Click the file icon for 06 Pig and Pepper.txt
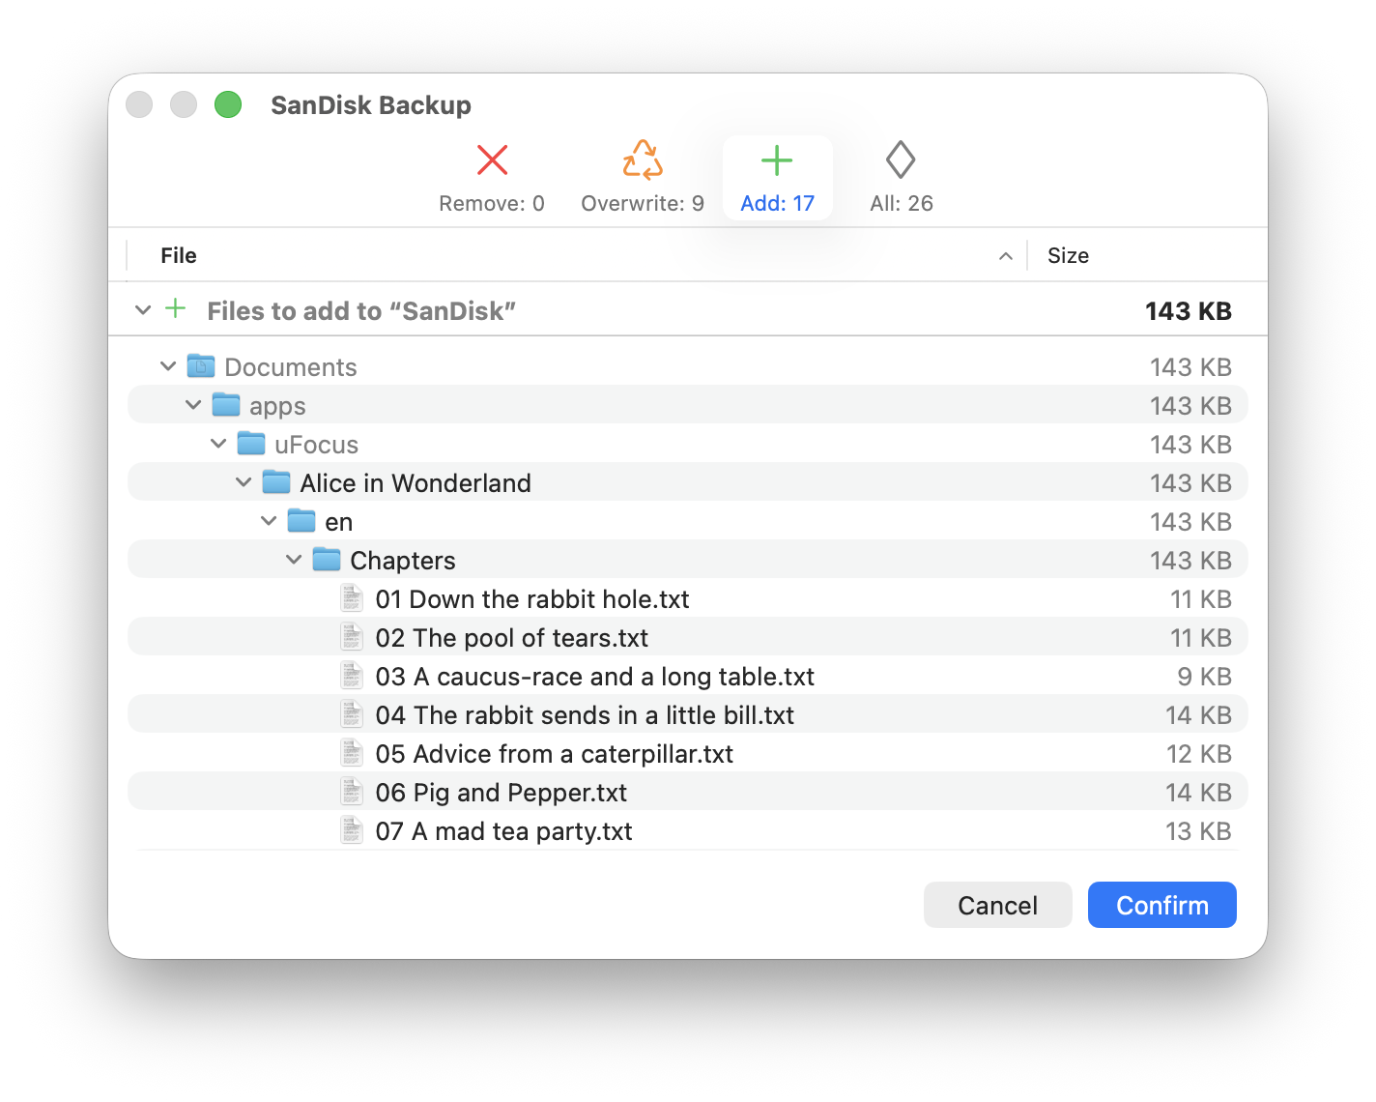Screen dimensions: 1376x1102 tap(352, 792)
